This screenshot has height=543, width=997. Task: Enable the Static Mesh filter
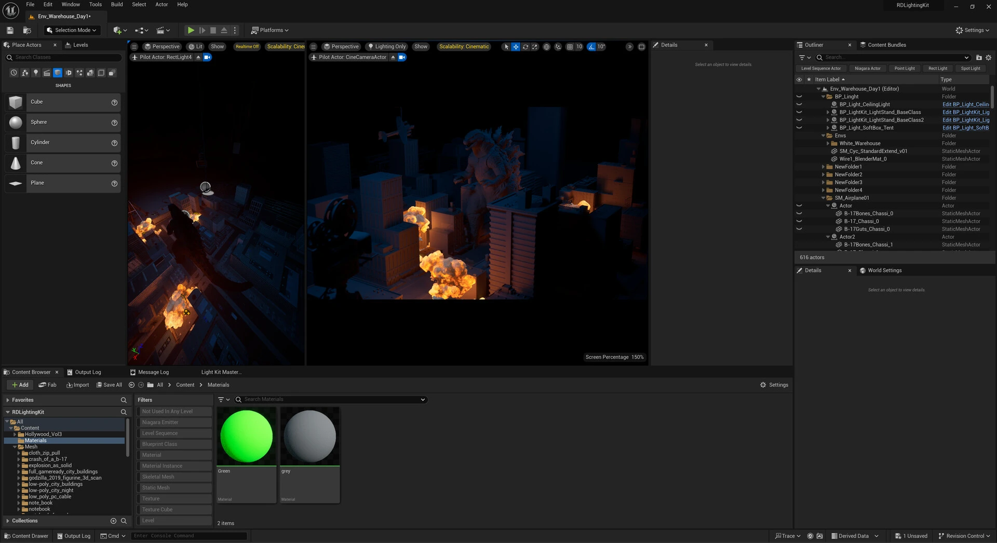174,487
